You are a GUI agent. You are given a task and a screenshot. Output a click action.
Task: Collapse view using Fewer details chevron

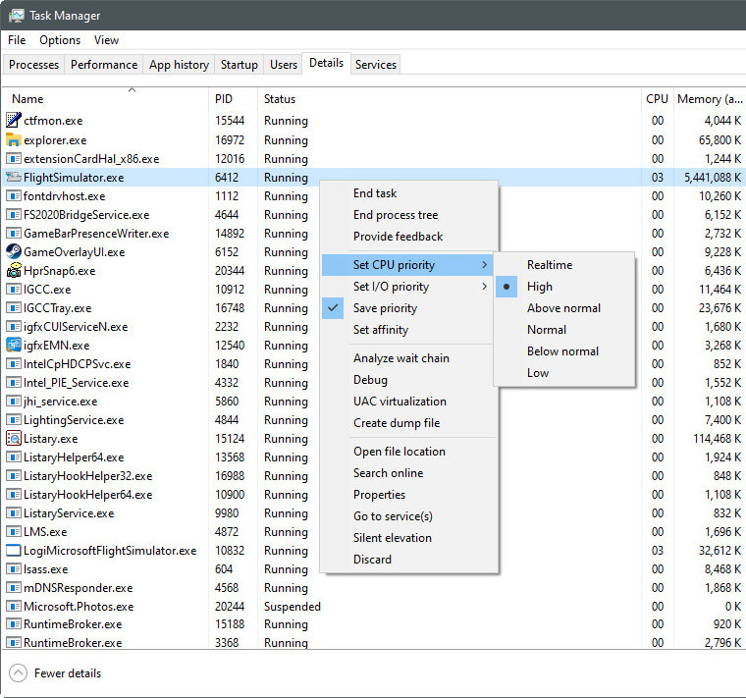point(18,673)
